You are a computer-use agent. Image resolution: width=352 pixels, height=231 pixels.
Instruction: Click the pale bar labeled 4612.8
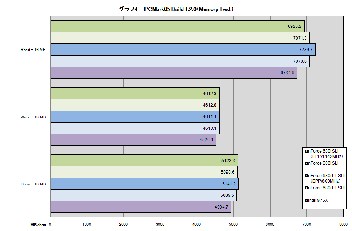click(x=135, y=105)
